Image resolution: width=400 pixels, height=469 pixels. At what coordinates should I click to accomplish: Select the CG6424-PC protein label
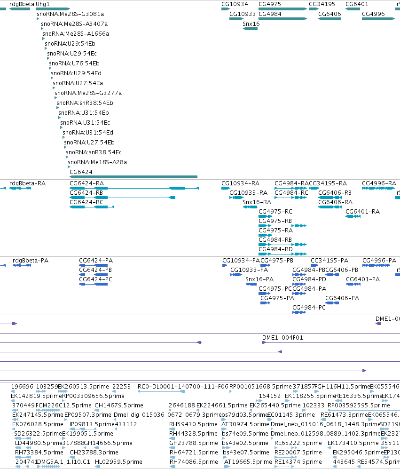click(x=96, y=279)
